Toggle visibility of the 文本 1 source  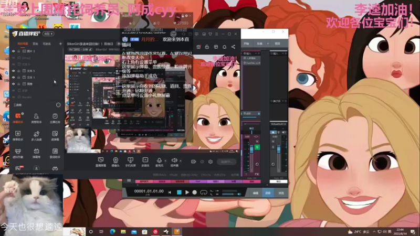click(x=14, y=77)
